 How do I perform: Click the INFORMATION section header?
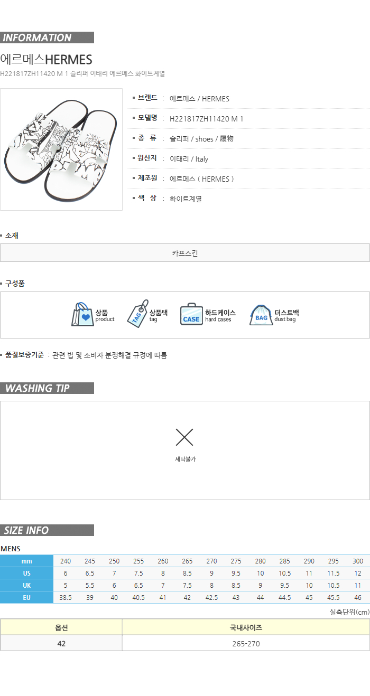tap(47, 37)
